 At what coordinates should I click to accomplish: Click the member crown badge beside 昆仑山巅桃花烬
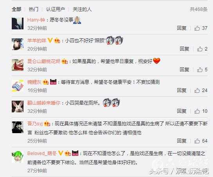click(65, 61)
